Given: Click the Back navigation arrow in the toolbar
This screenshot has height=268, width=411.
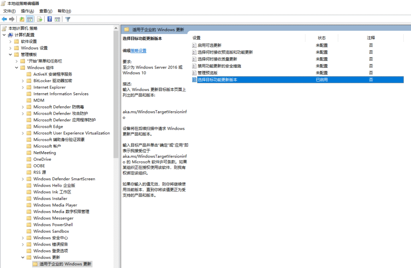Looking at the screenshot, I should 4,18.
